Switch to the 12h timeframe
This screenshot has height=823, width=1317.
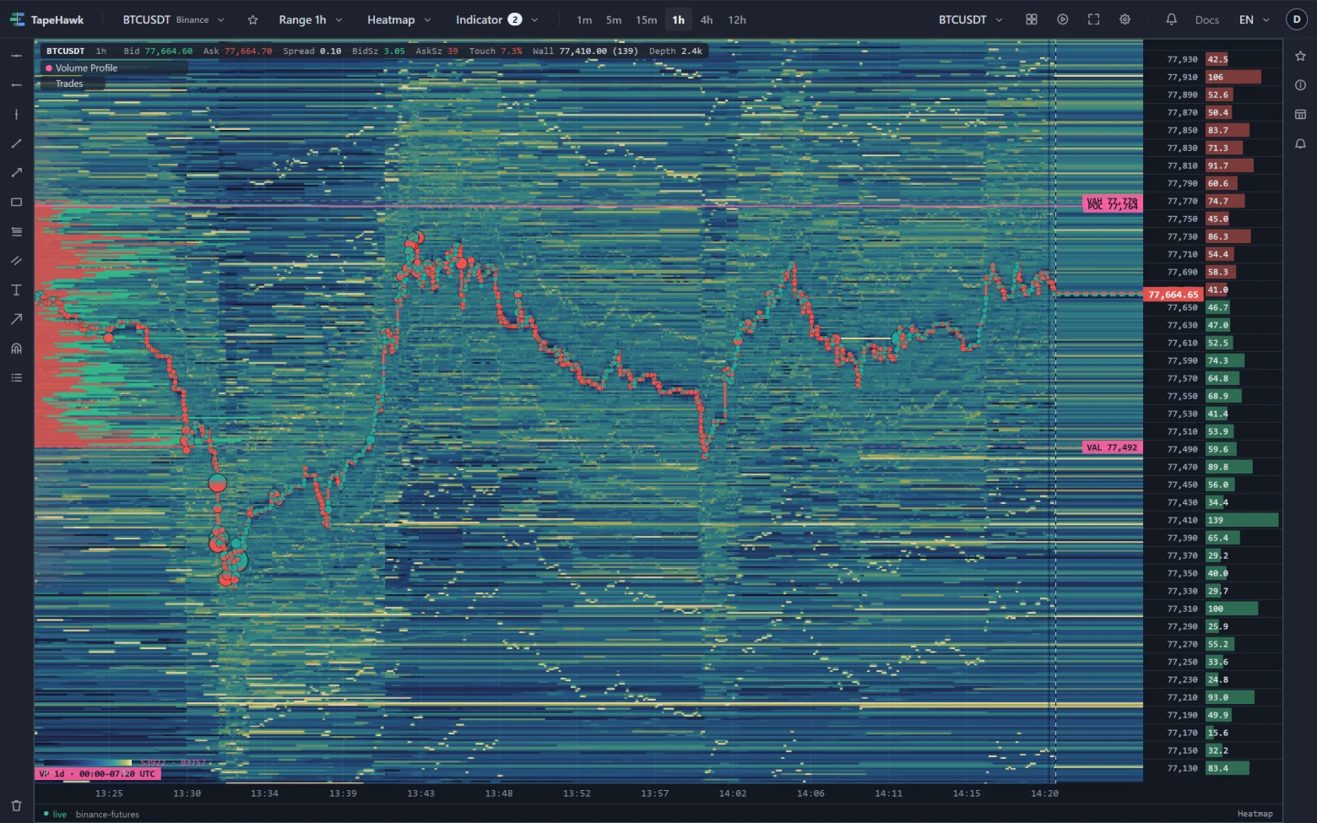[737, 19]
